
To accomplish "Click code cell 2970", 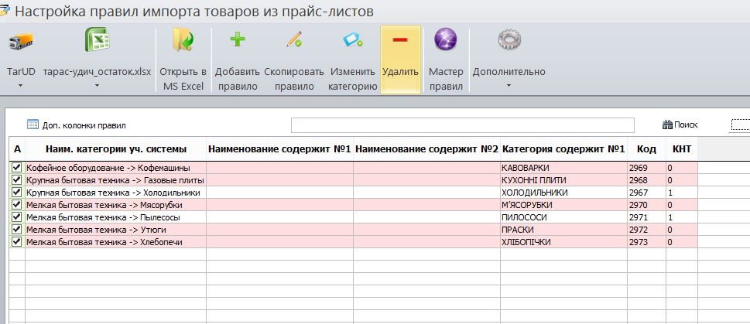I will [646, 205].
